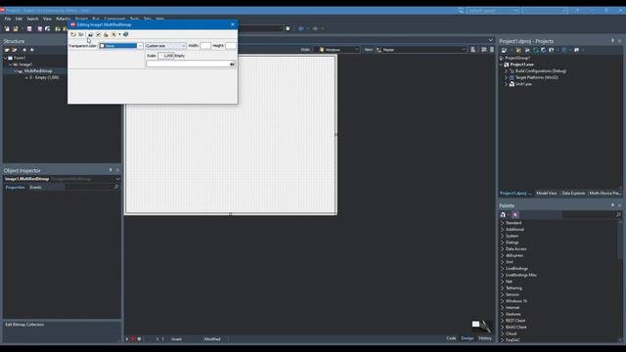Switch to the Design tab at bottom
The width and height of the screenshot is (626, 352).
[468, 338]
